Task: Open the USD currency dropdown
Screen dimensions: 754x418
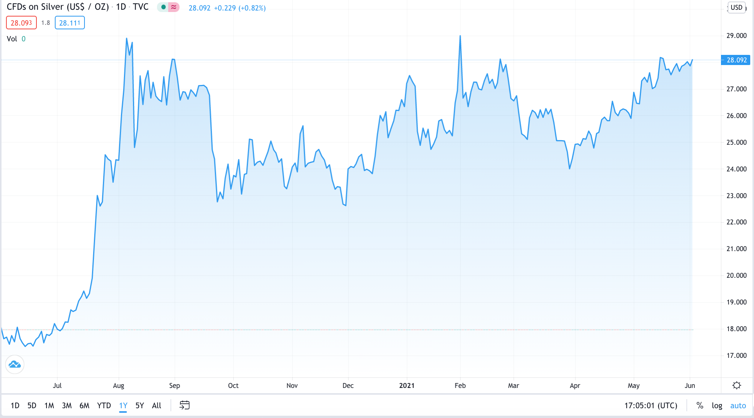Action: [736, 8]
